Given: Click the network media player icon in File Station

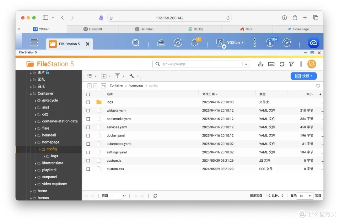Looking at the screenshot, I should 271,64.
